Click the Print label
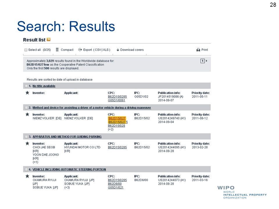The image size is (279, 209). 204,50
